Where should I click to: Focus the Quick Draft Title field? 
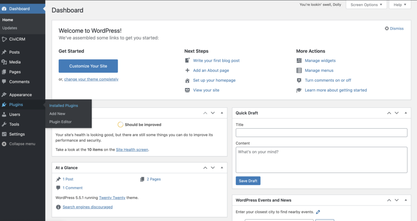pyautogui.click(x=322, y=133)
